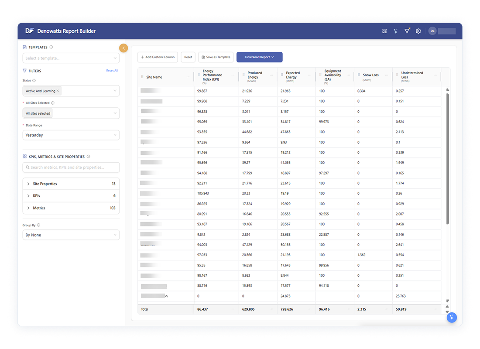
Task: Remove the Active And Learning status tag
Action: click(x=58, y=91)
